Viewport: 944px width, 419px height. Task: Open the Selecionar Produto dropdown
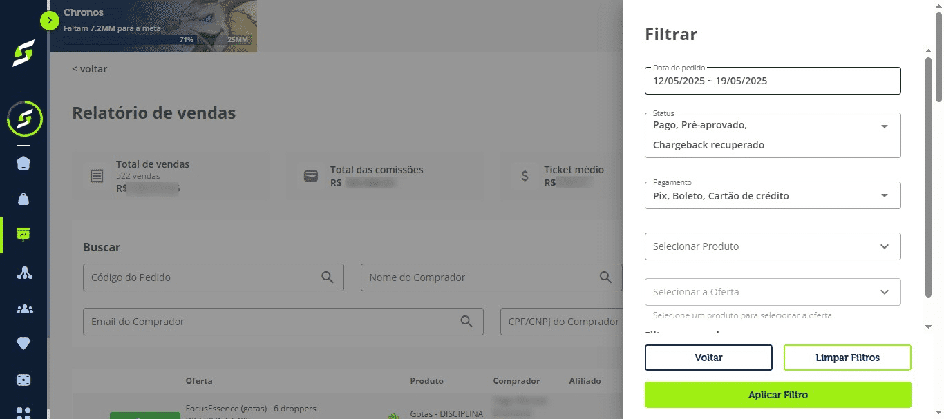click(x=773, y=246)
